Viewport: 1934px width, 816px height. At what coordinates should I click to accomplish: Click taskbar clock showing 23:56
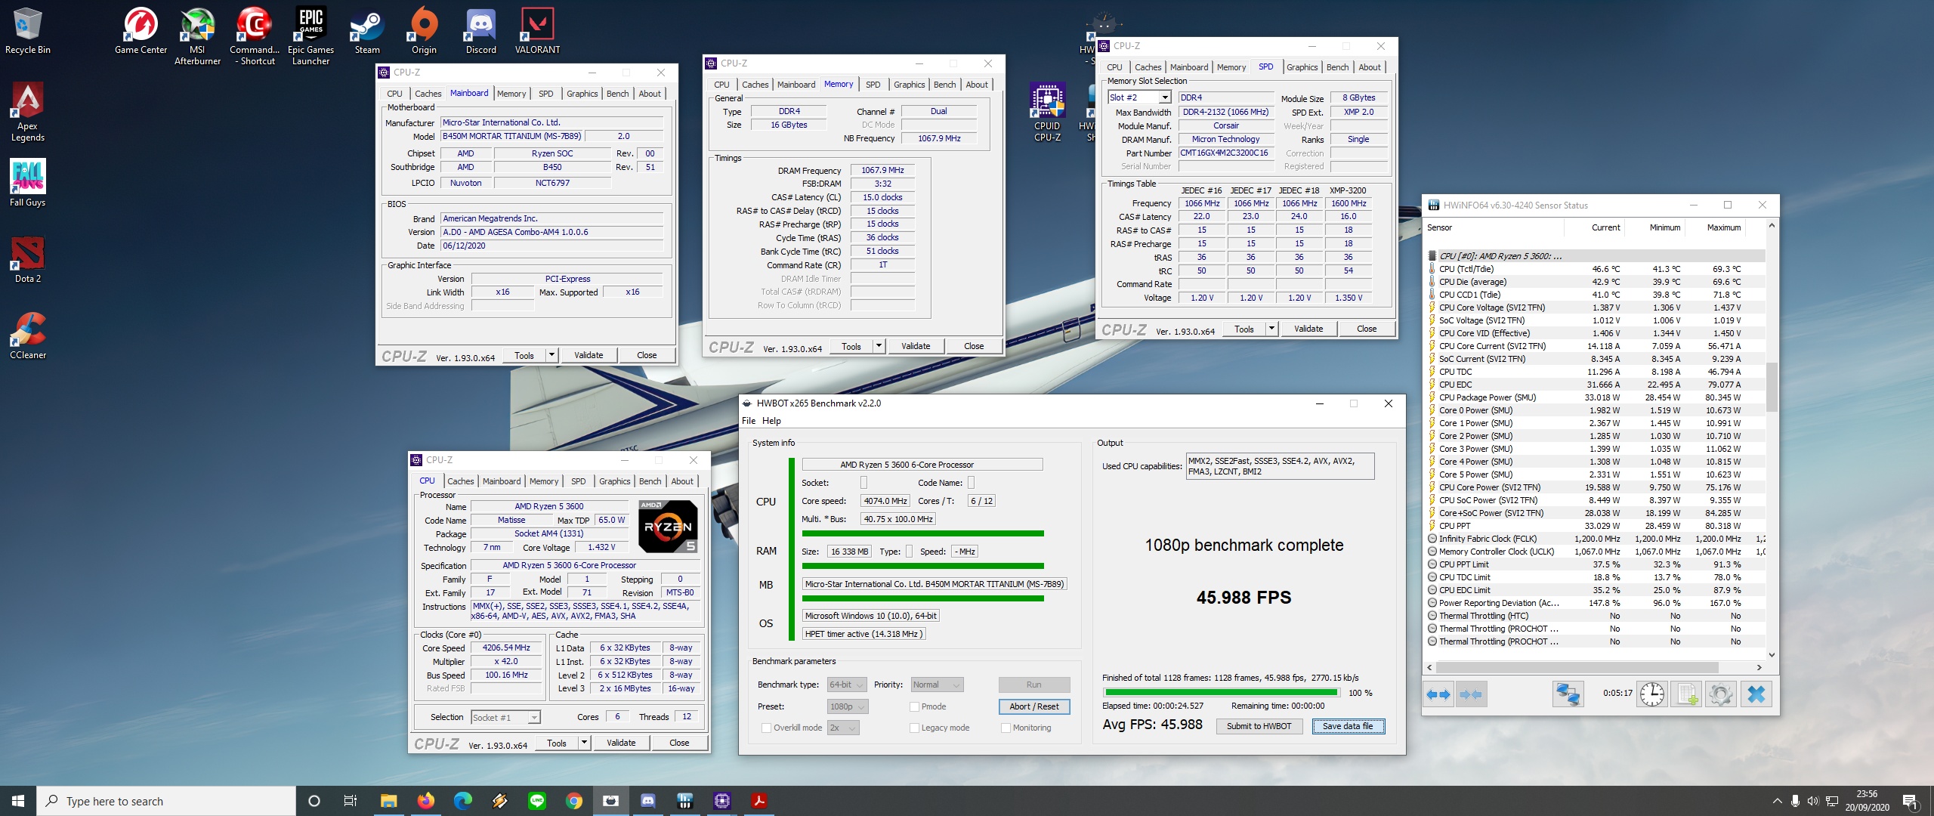tap(1867, 801)
